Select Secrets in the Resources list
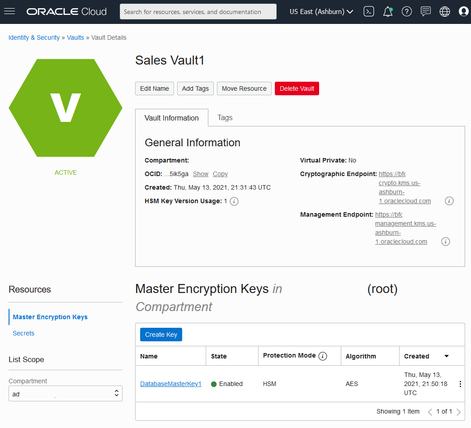The width and height of the screenshot is (471, 428). pyautogui.click(x=24, y=333)
